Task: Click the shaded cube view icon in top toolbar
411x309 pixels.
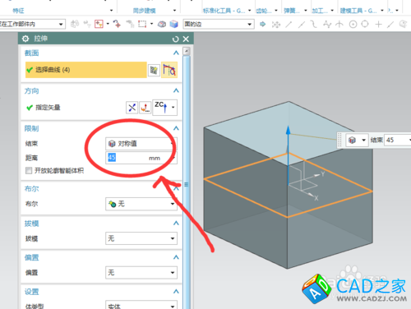Action: (173, 24)
